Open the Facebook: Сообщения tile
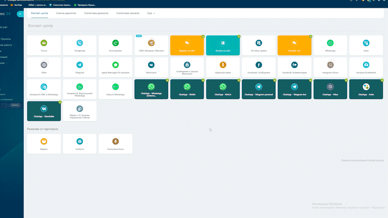The image size is (388, 218). (x=259, y=67)
